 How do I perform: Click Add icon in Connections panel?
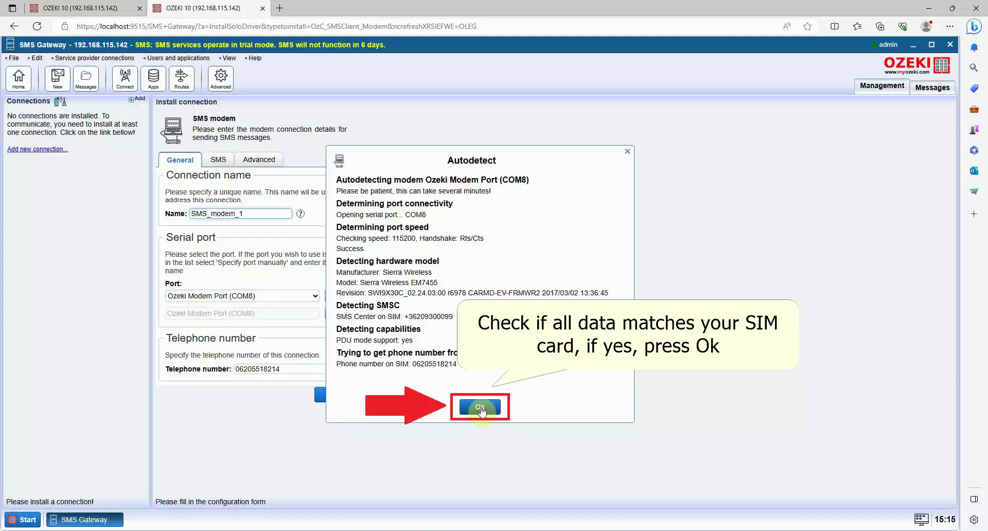pos(137,99)
